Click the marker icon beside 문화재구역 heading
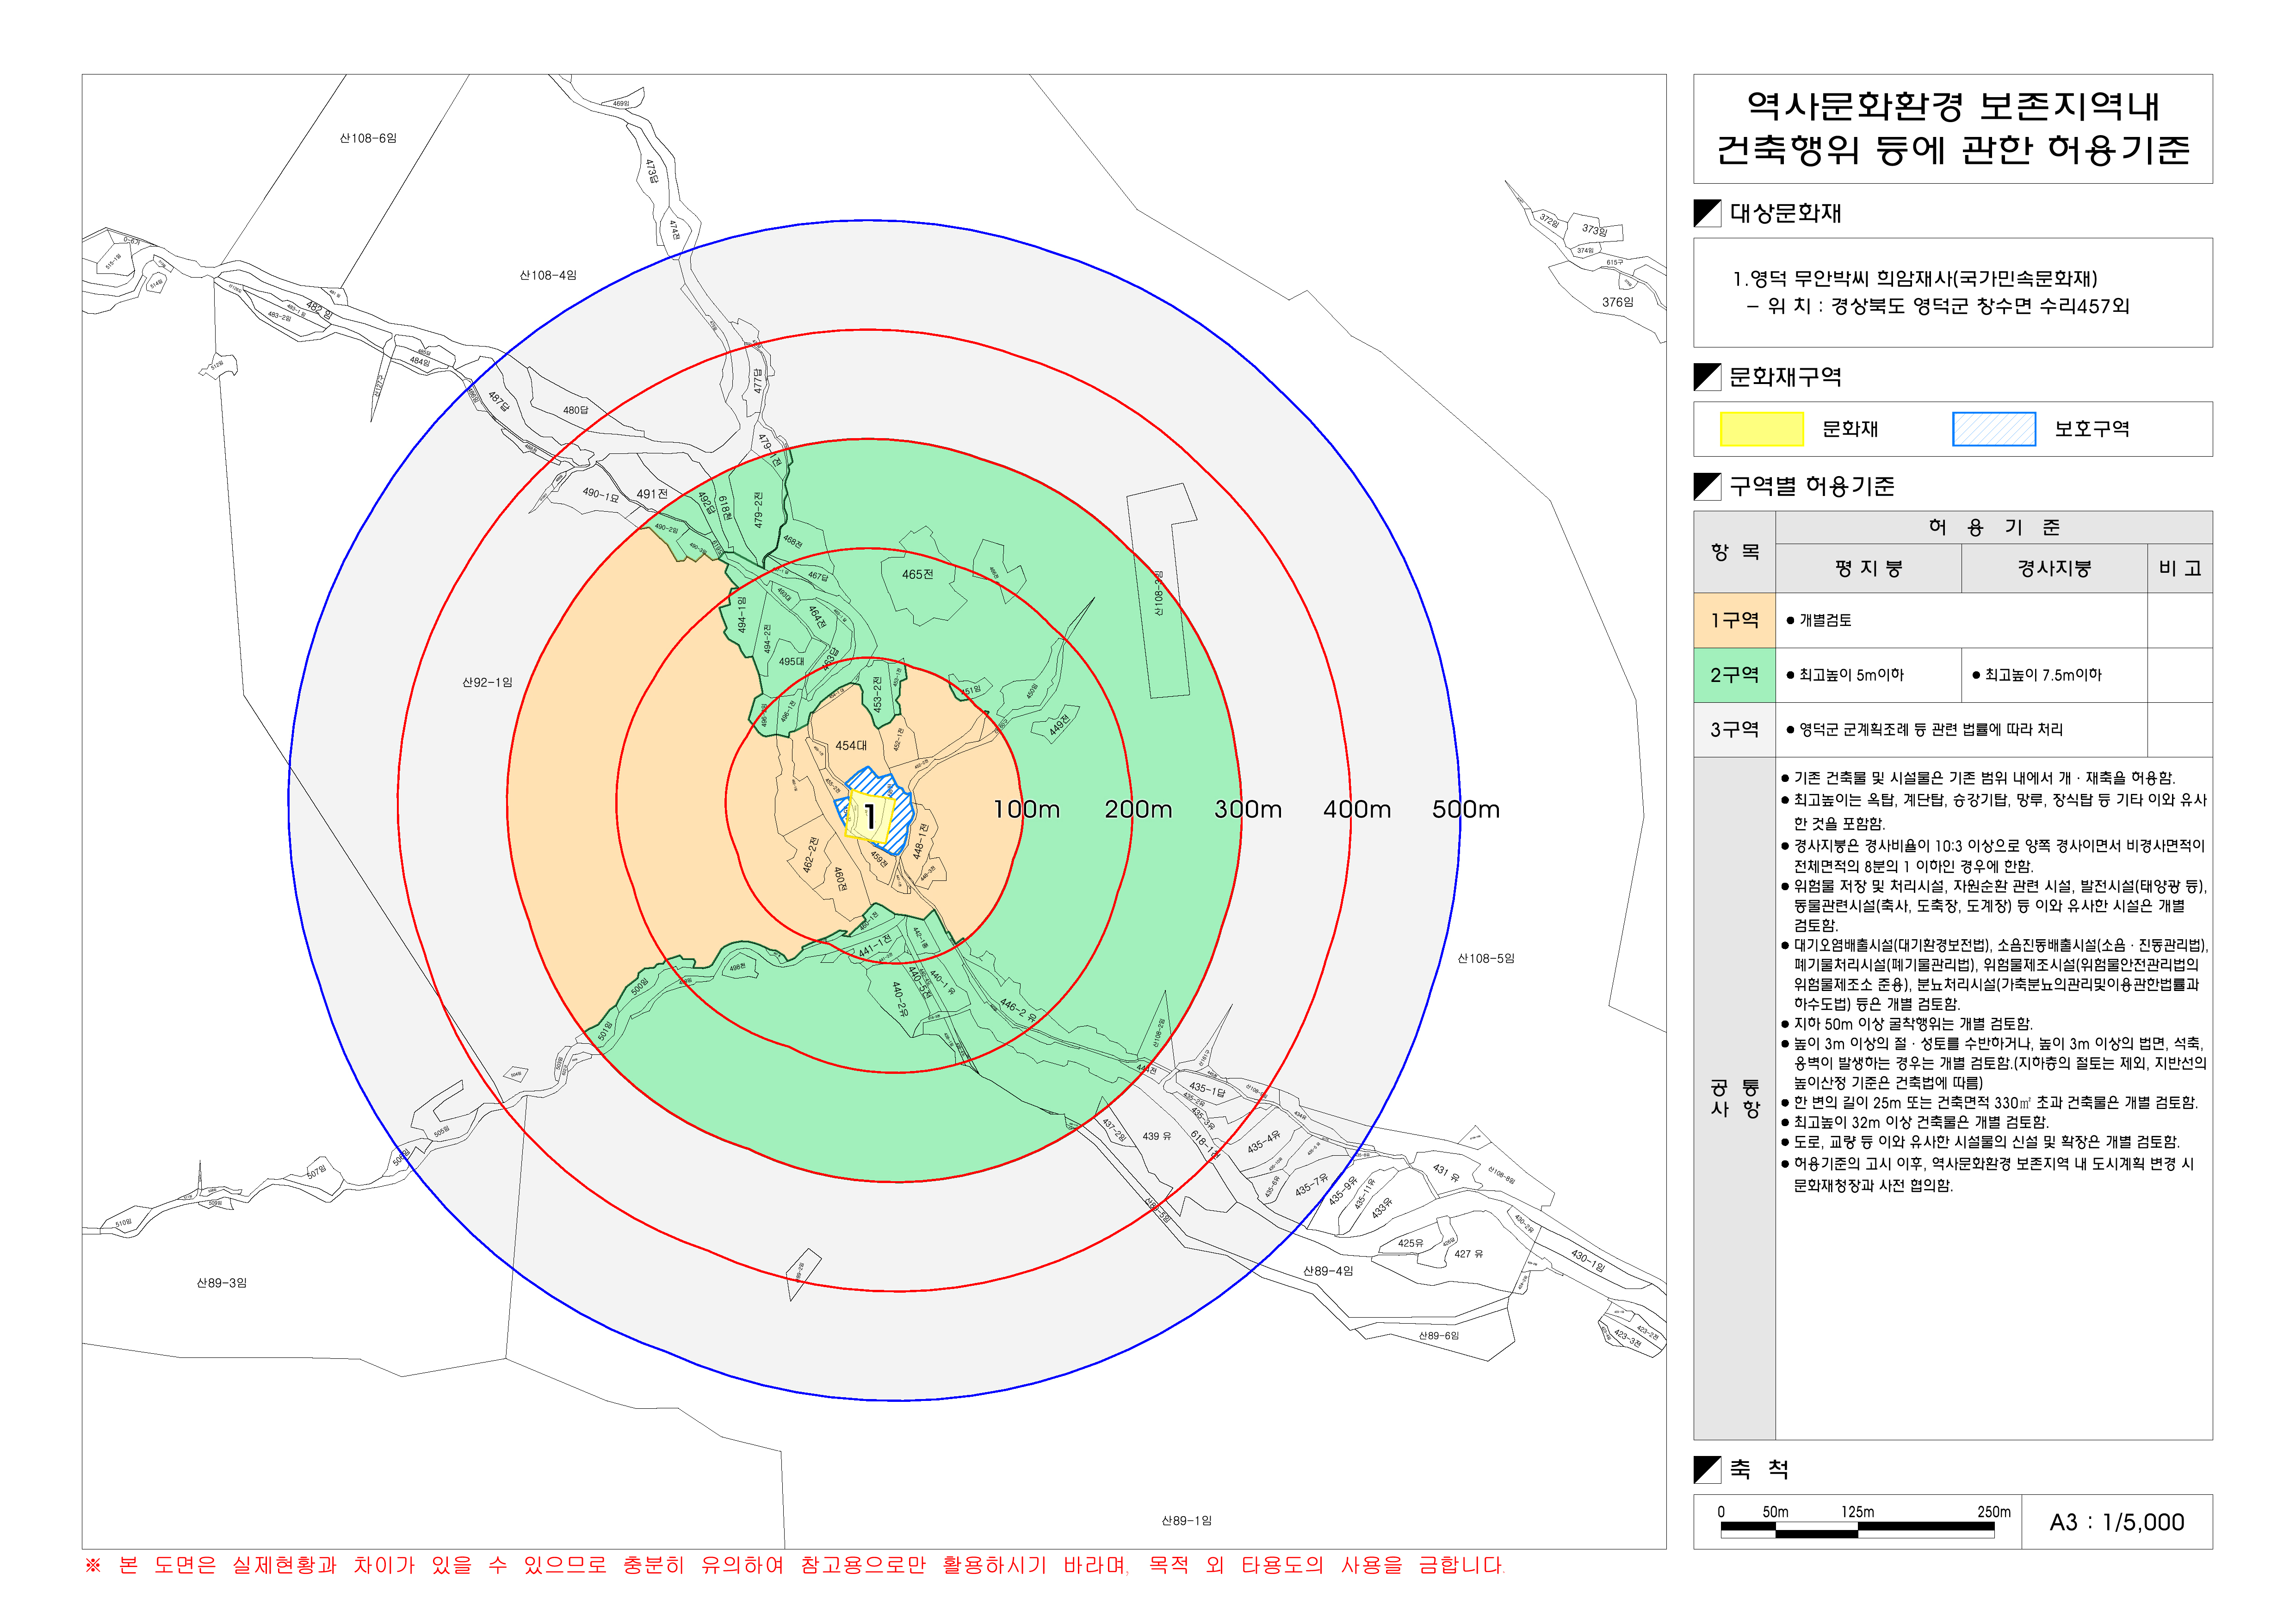Image resolution: width=2296 pixels, height=1623 pixels. 1706,377
